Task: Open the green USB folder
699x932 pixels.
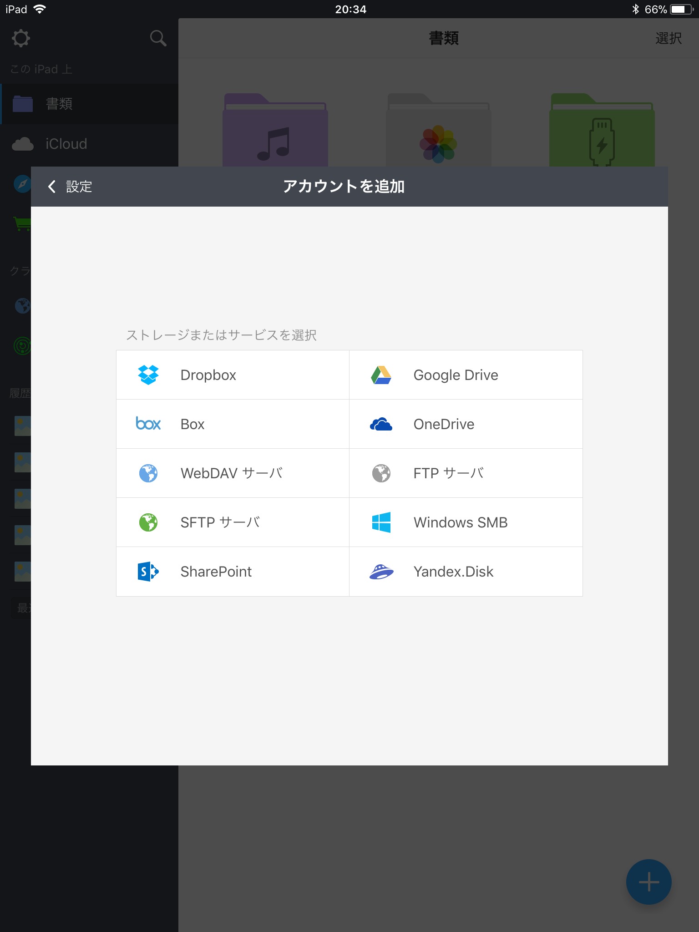Action: point(602,132)
